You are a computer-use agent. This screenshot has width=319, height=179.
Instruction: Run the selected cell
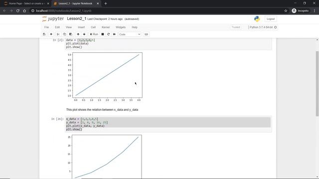click(x=94, y=34)
